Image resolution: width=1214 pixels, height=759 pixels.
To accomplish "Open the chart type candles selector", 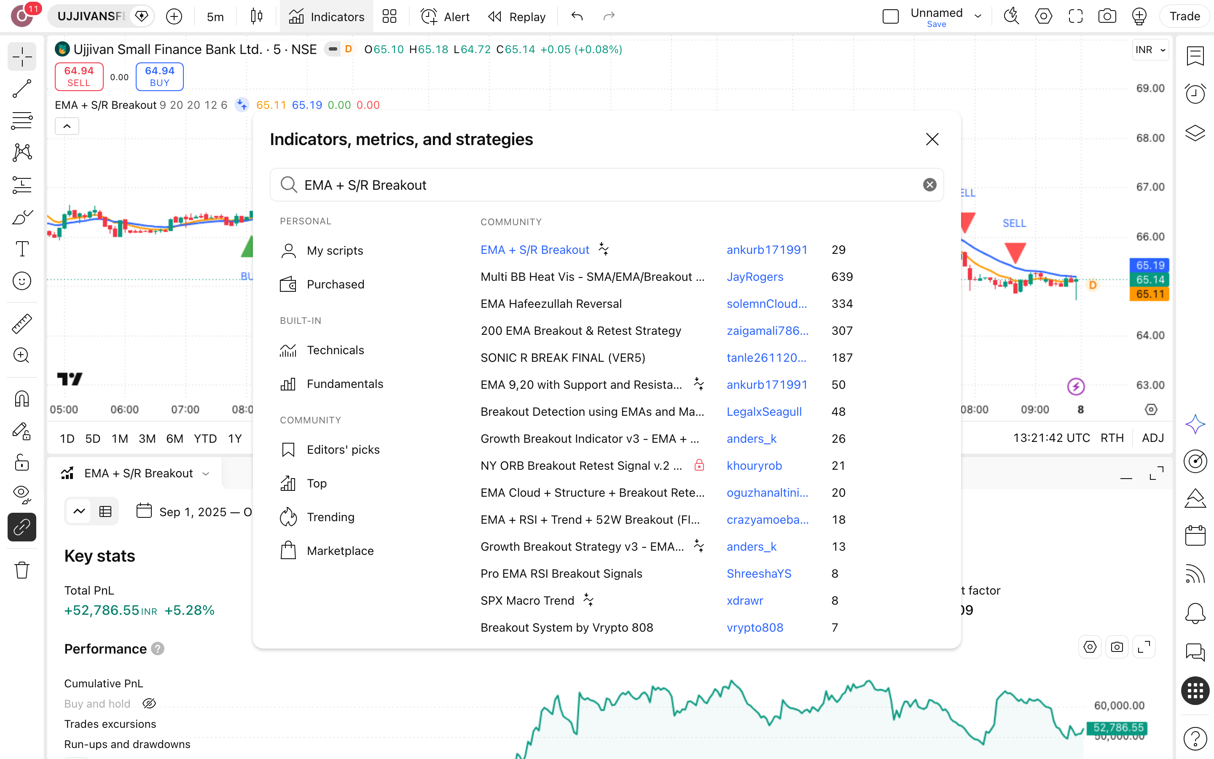I will tap(256, 16).
